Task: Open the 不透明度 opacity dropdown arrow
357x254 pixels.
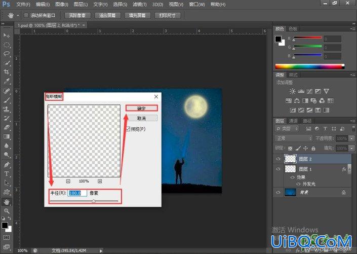Action: 352,138
